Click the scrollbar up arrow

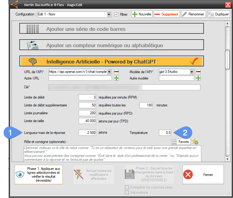pyautogui.click(x=227, y=24)
